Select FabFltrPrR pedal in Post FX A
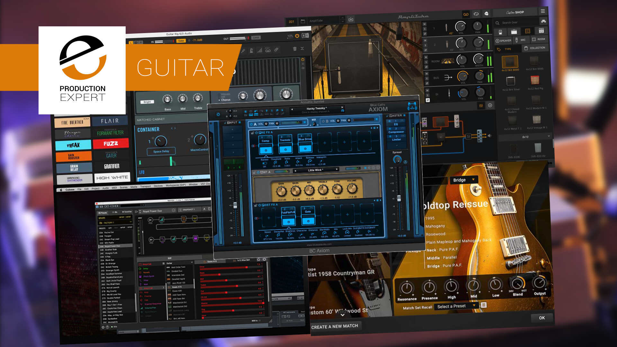 coord(288,217)
